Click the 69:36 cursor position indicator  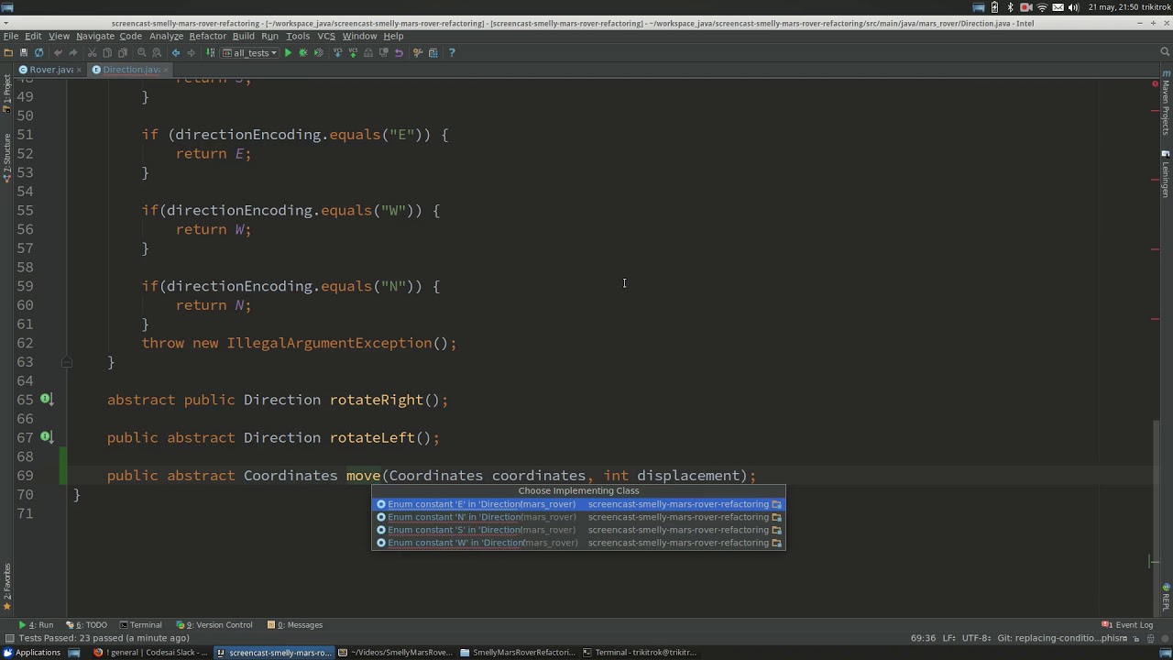pyautogui.click(x=923, y=638)
